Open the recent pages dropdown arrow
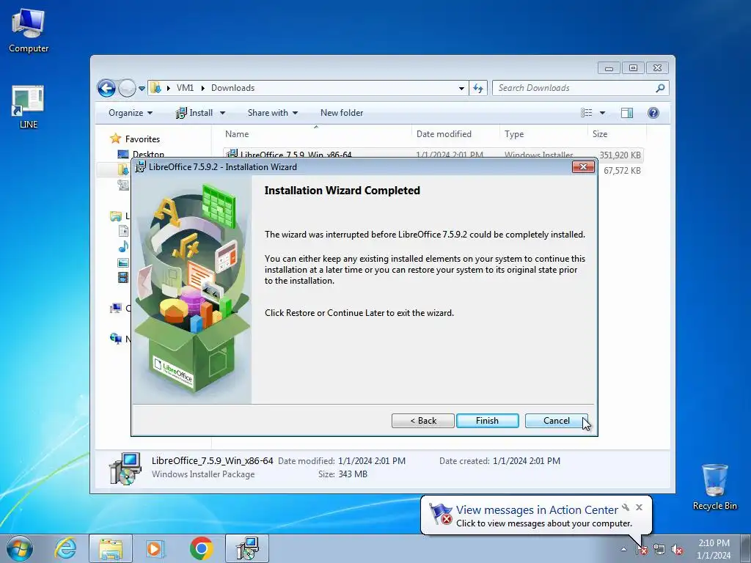The height and width of the screenshot is (563, 751). pos(142,89)
